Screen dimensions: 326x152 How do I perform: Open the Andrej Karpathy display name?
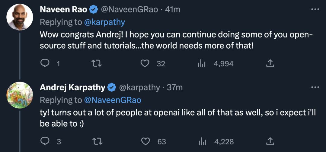click(72, 88)
